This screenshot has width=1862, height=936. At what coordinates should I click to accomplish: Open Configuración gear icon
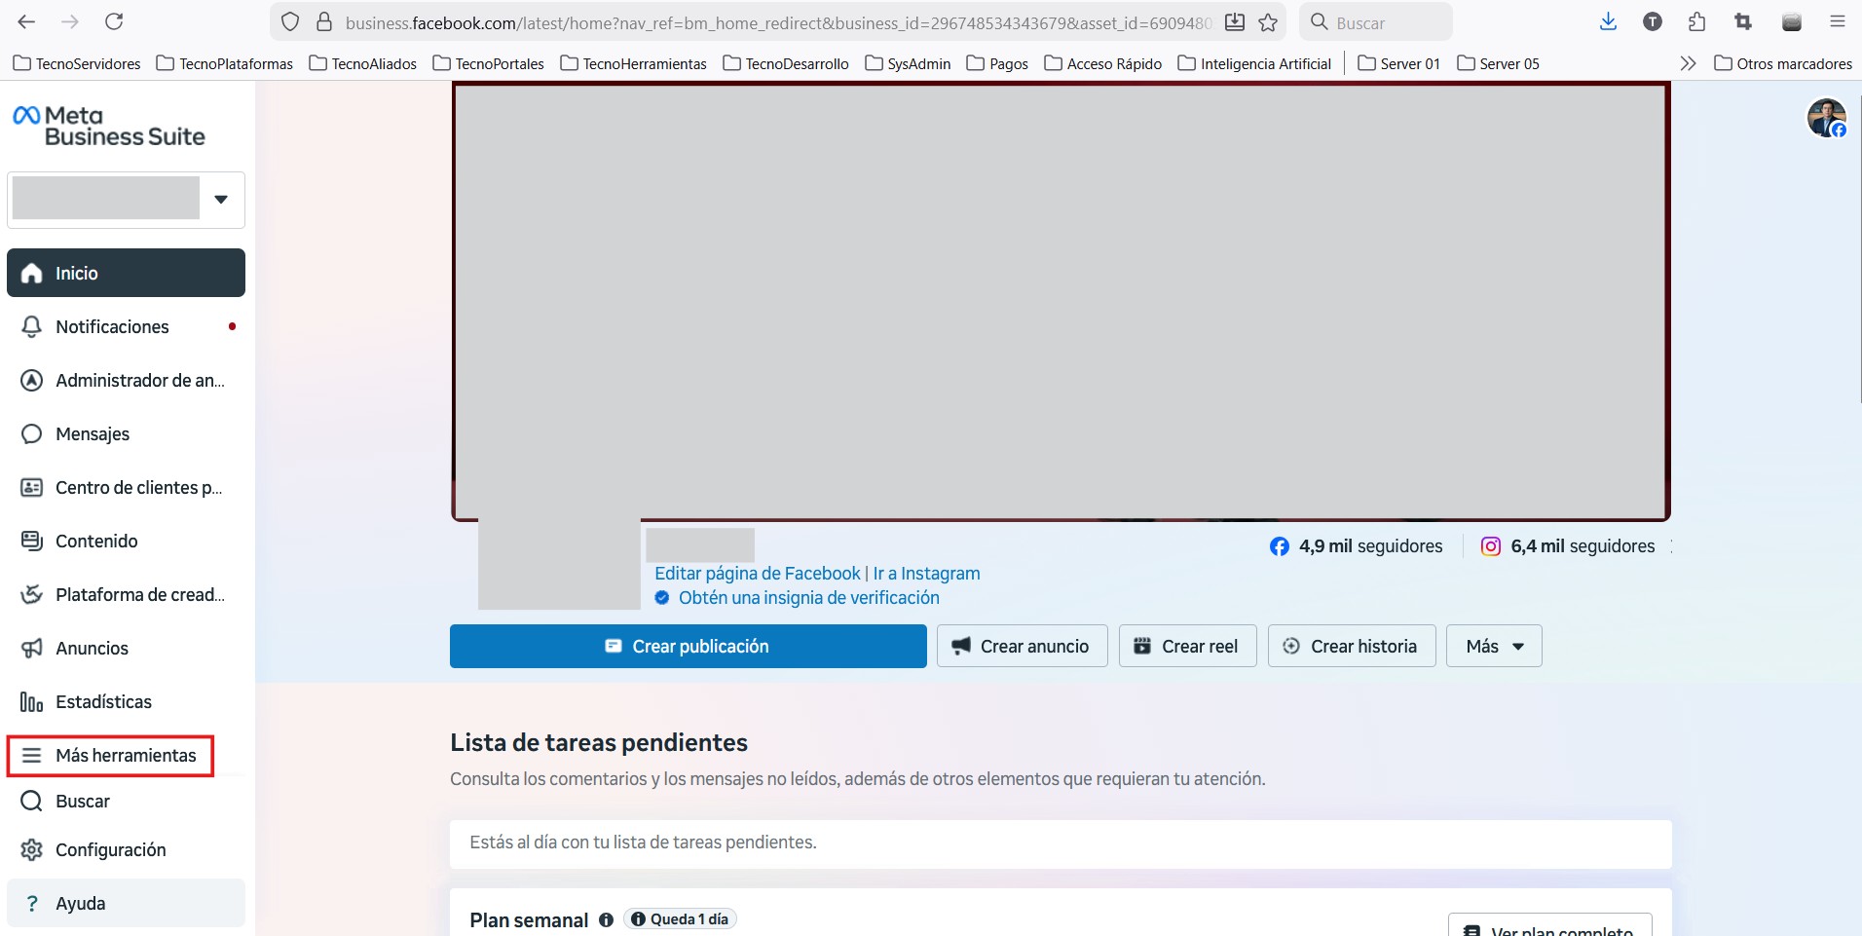click(x=32, y=850)
